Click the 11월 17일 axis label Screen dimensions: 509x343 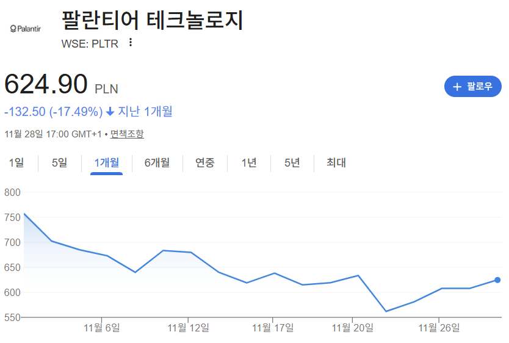click(x=273, y=328)
